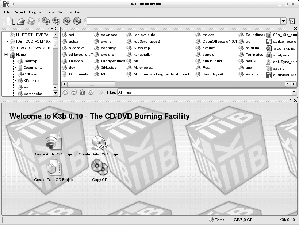Go up one directory level
This screenshot has height=225, width=299.
click(x=65, y=92)
